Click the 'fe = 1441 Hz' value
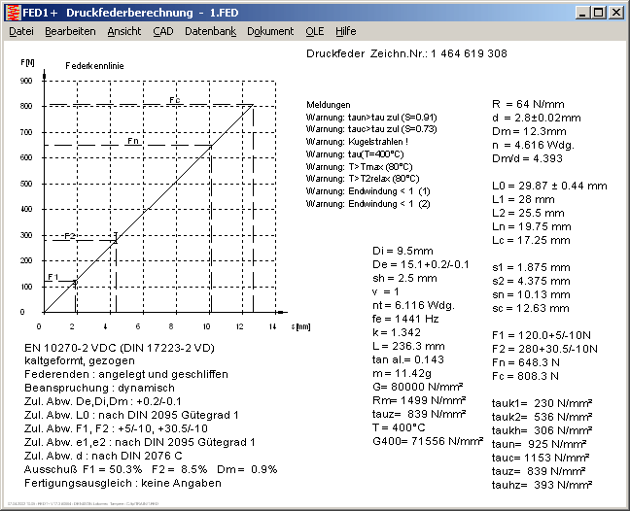The image size is (630, 511). click(405, 319)
